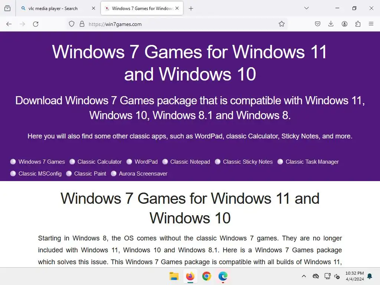
Task: Click the Firefox taskbar icon
Action: tap(190, 276)
